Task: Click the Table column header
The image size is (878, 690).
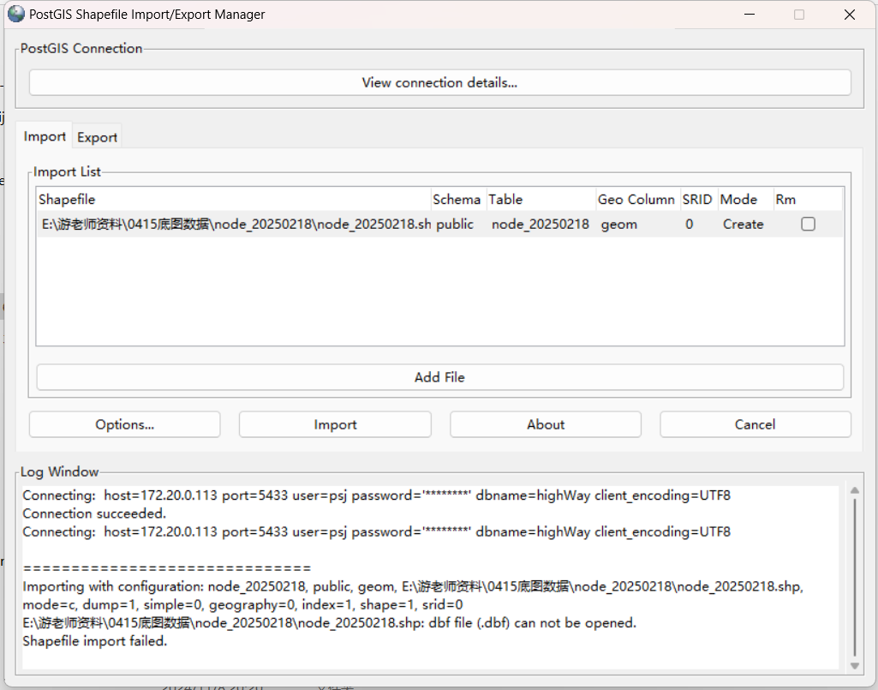Action: click(541, 200)
